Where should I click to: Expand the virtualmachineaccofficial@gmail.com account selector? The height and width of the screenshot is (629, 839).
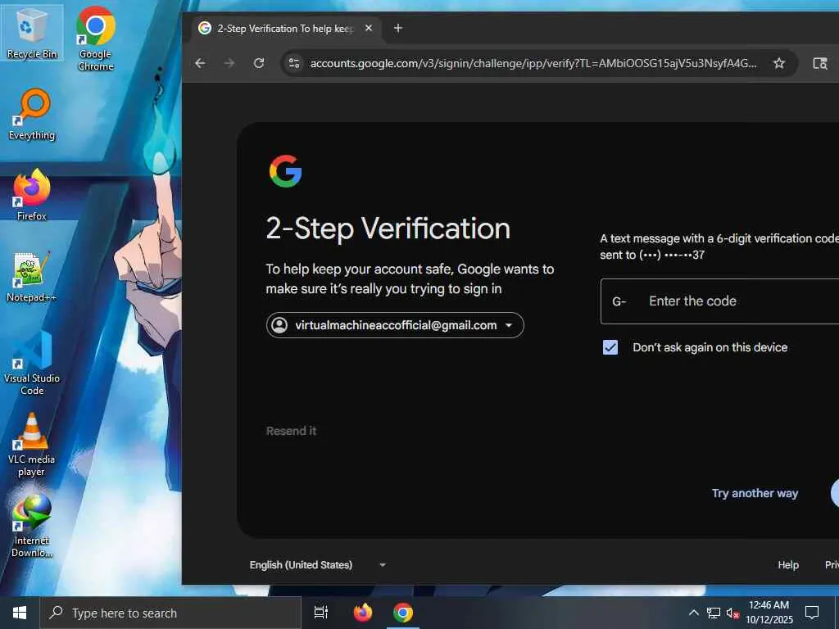point(395,325)
